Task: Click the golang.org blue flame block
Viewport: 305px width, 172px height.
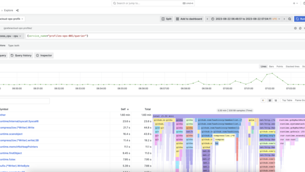Action: coord(267,136)
